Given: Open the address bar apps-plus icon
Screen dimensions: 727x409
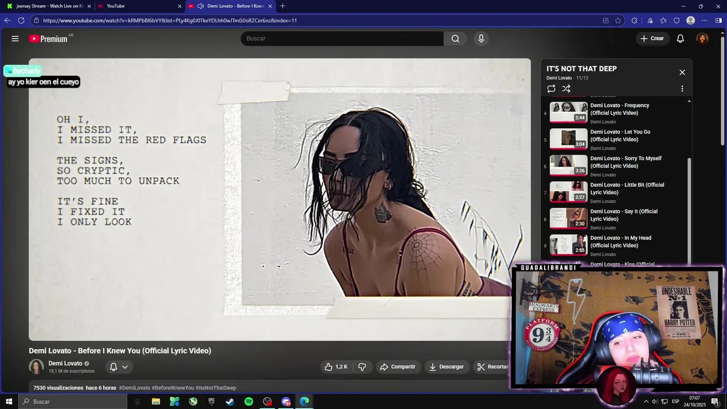Looking at the screenshot, I should click(605, 20).
